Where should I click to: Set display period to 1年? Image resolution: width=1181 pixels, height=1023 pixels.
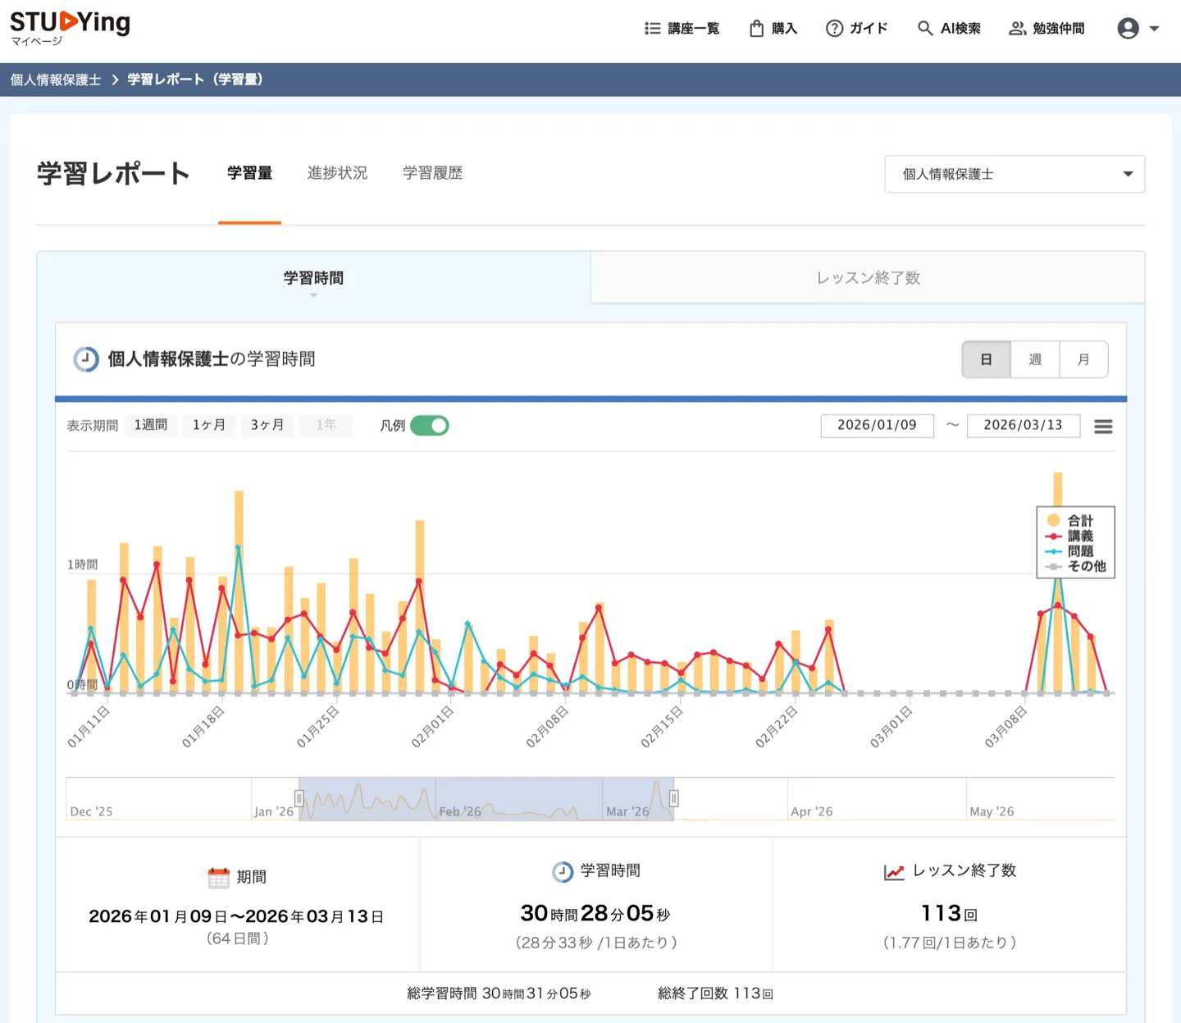tap(326, 425)
